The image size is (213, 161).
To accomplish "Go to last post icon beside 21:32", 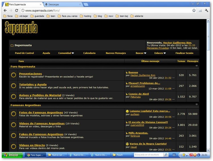I will [174, 78].
